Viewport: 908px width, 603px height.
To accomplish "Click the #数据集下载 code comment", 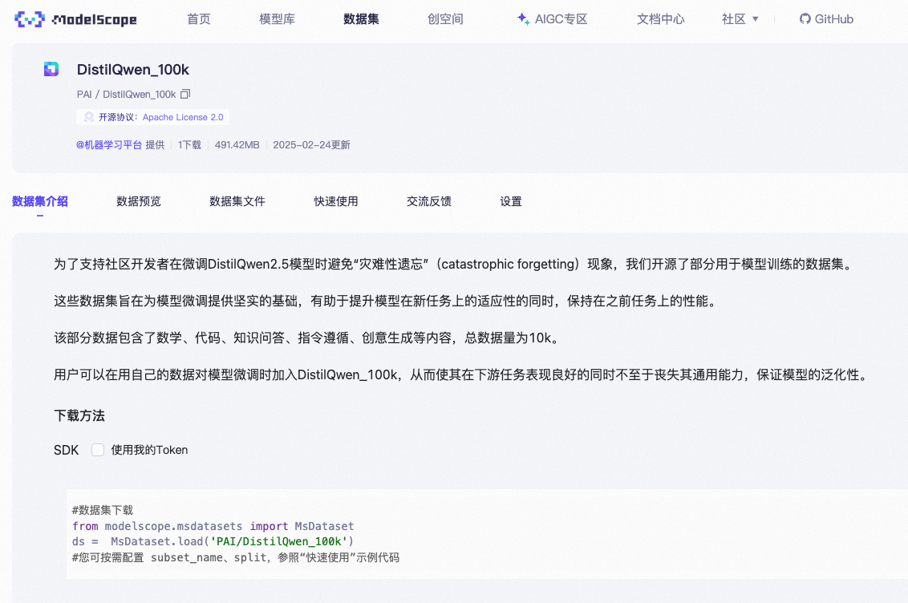I will 103,510.
